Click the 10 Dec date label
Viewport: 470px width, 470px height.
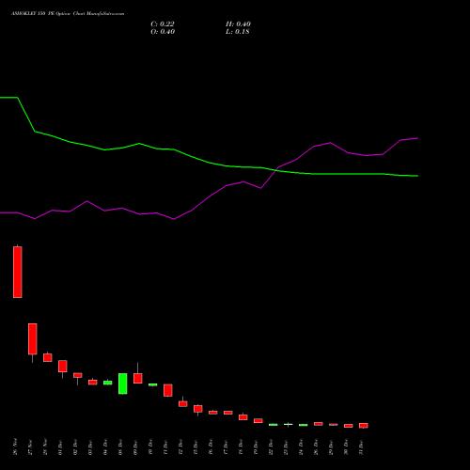(x=150, y=447)
